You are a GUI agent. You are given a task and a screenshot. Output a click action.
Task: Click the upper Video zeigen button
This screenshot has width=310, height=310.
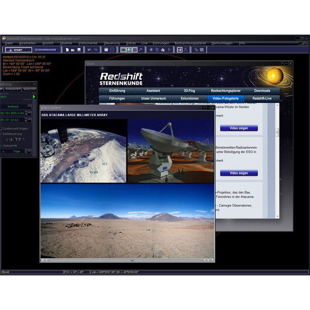click(x=239, y=128)
